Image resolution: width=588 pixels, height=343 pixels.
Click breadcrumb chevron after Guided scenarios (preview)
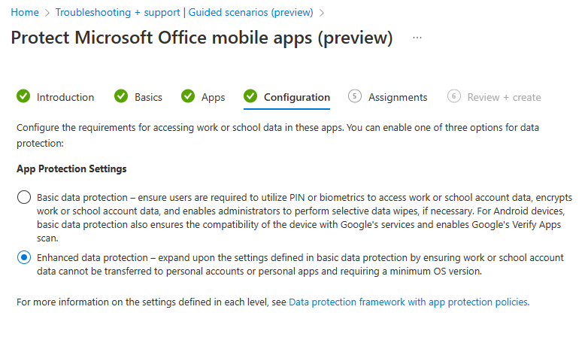321,13
